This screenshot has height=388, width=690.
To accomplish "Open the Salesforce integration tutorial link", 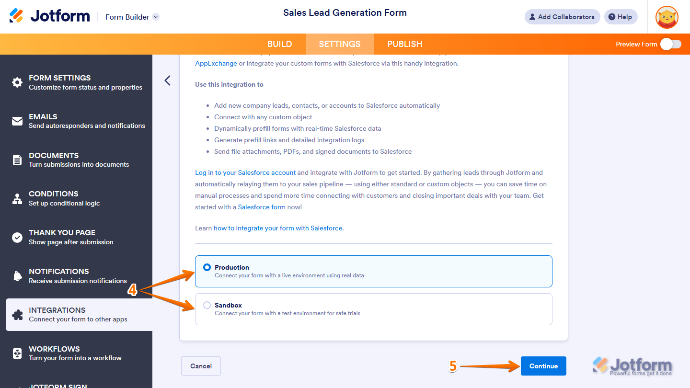I will point(277,228).
